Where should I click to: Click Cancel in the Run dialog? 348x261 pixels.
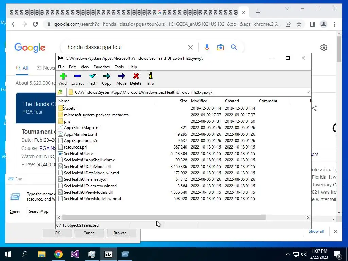[89, 233]
